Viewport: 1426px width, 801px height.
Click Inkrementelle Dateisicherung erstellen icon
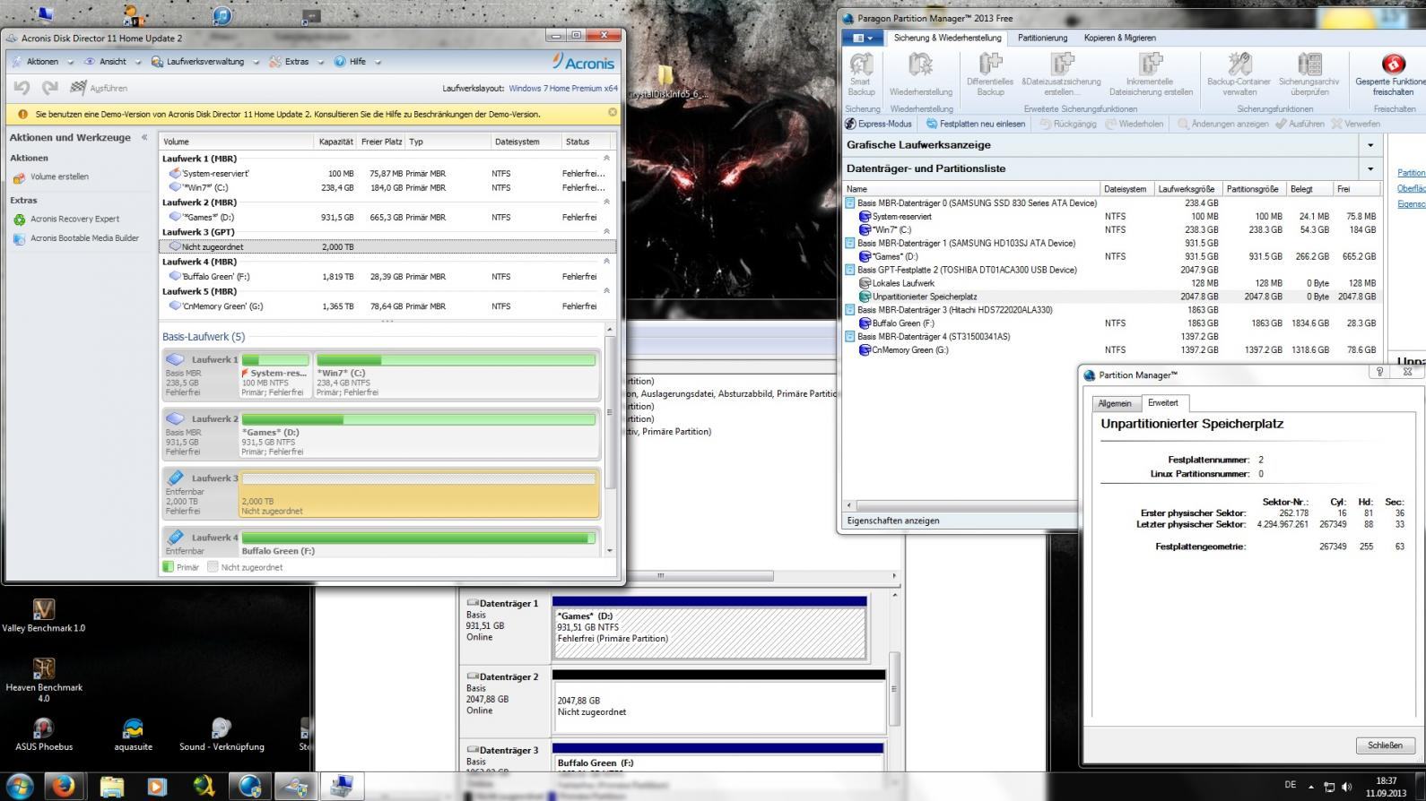1151,74
